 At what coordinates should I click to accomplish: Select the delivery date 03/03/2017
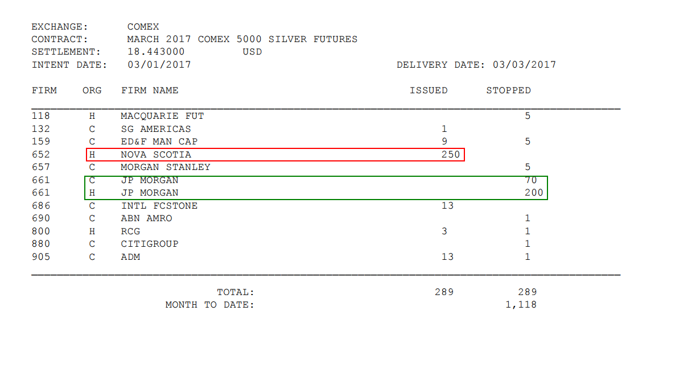524,65
